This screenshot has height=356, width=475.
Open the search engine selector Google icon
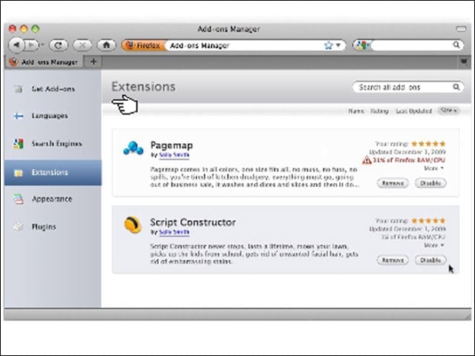tap(361, 45)
